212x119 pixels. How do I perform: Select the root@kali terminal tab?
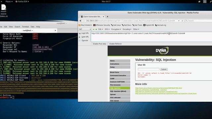point(28,30)
